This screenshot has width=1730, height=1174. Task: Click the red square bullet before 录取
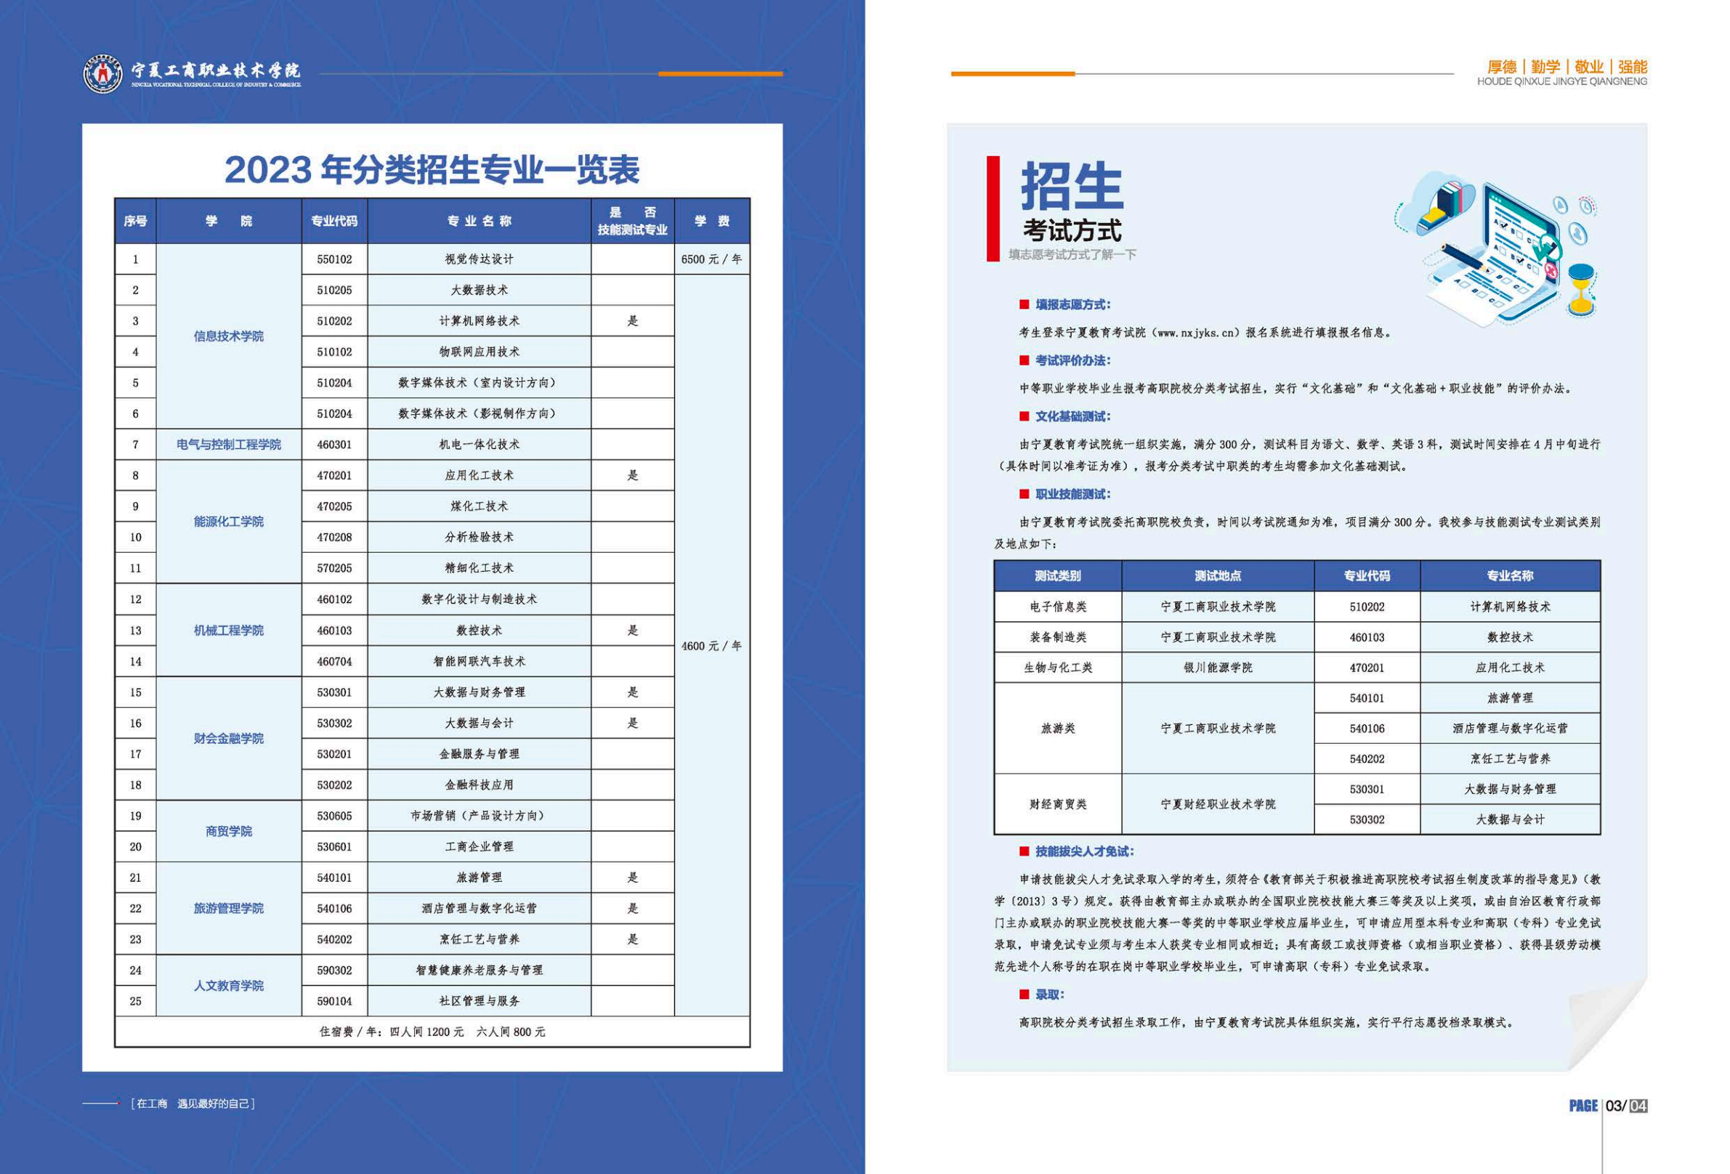point(1024,995)
